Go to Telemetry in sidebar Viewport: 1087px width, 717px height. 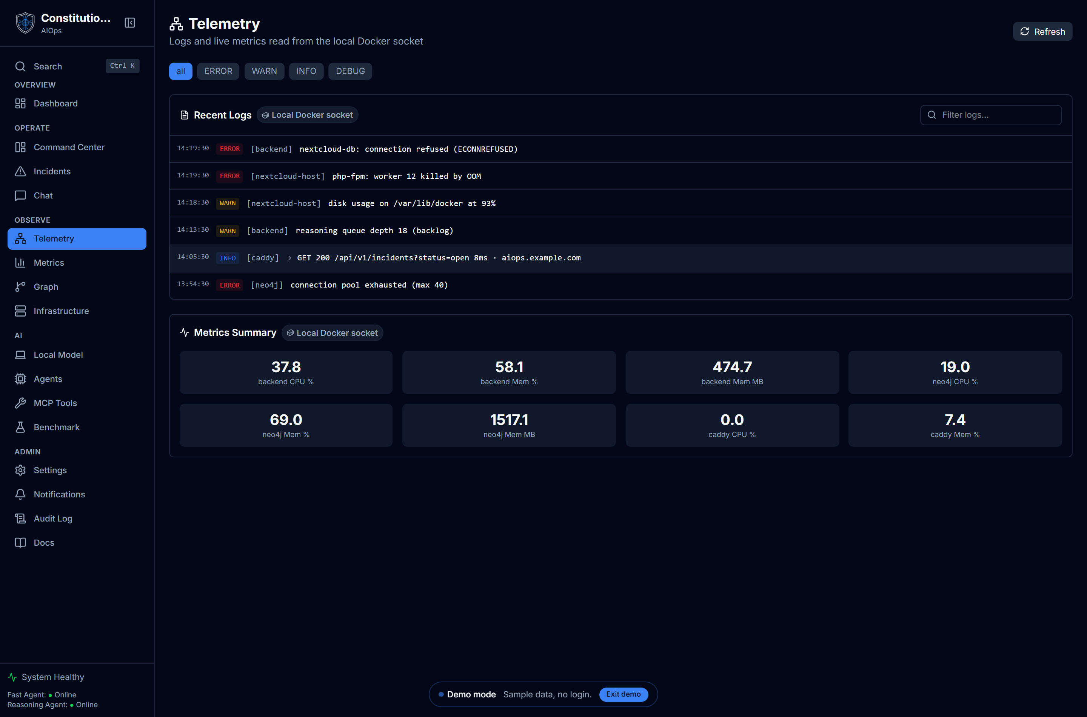(x=77, y=239)
